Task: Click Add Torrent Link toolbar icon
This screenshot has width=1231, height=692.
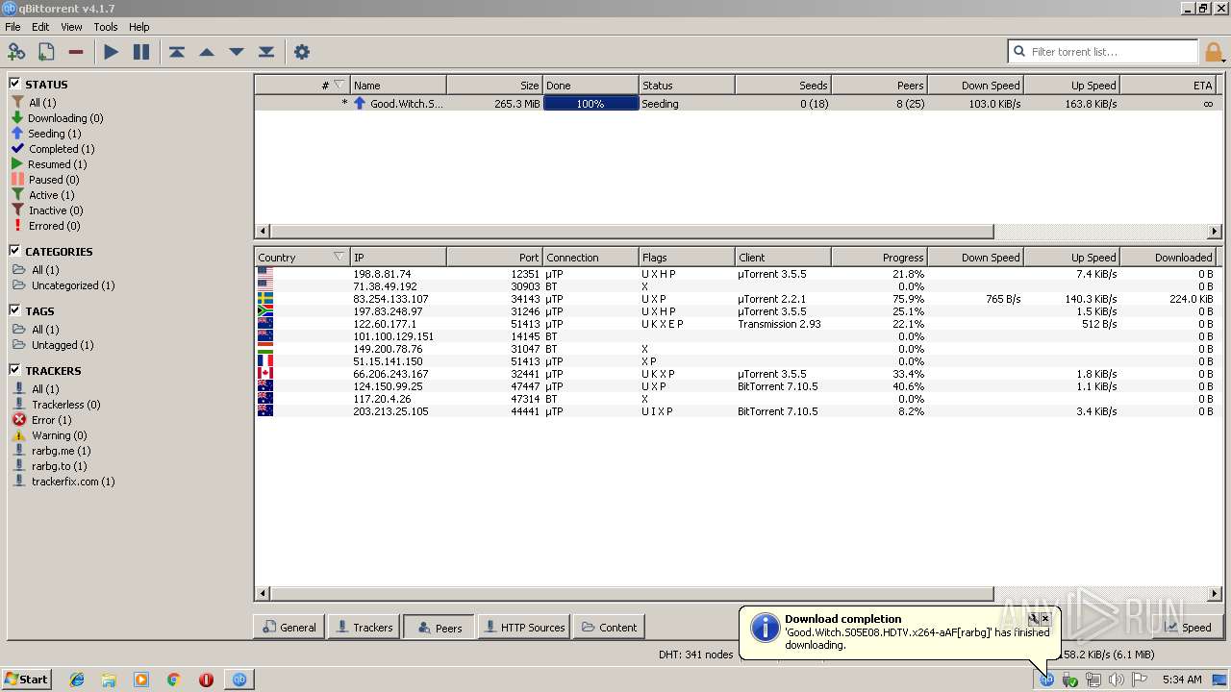Action: [x=16, y=52]
